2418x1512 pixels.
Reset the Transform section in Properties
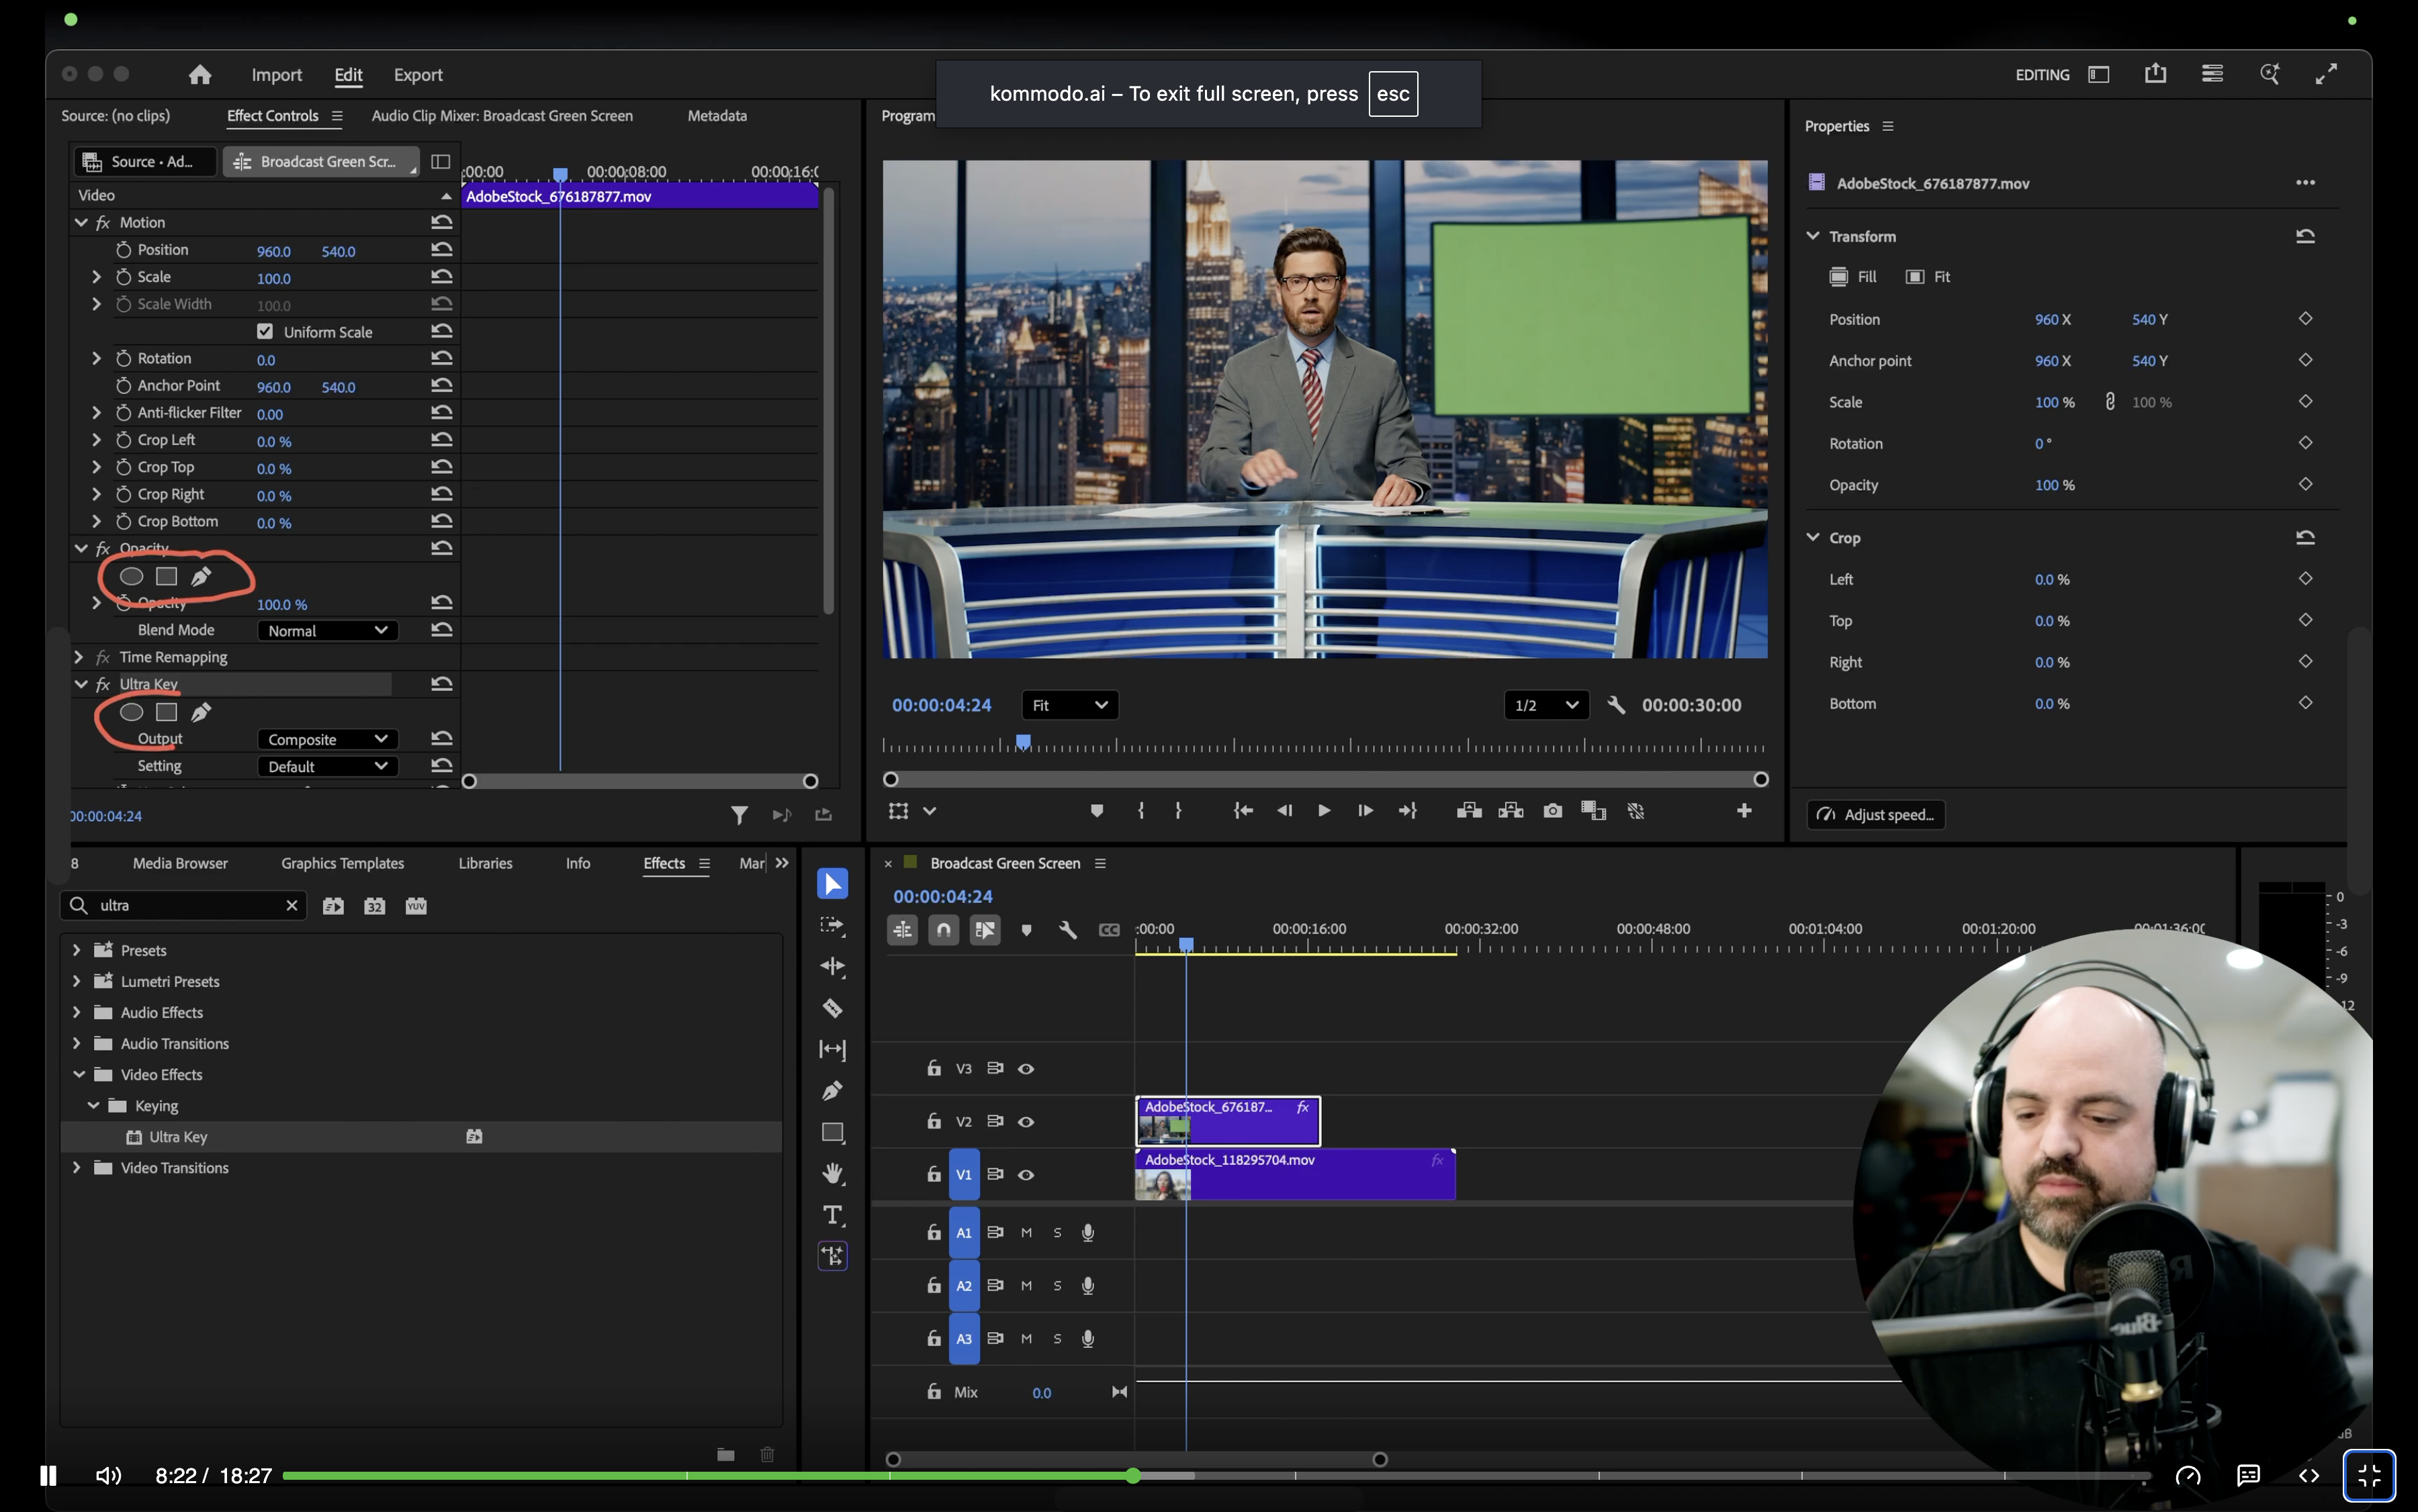point(2305,236)
